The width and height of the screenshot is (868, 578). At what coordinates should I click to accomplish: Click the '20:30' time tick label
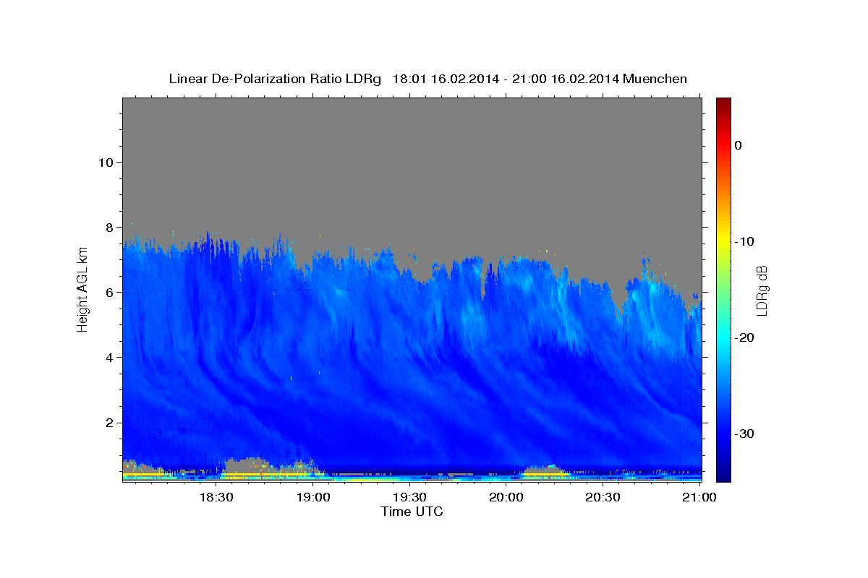coord(603,497)
